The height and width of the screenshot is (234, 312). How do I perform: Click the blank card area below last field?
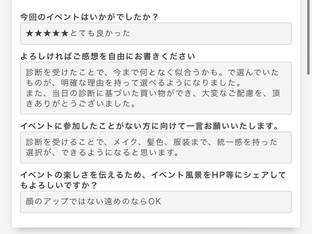156,220
